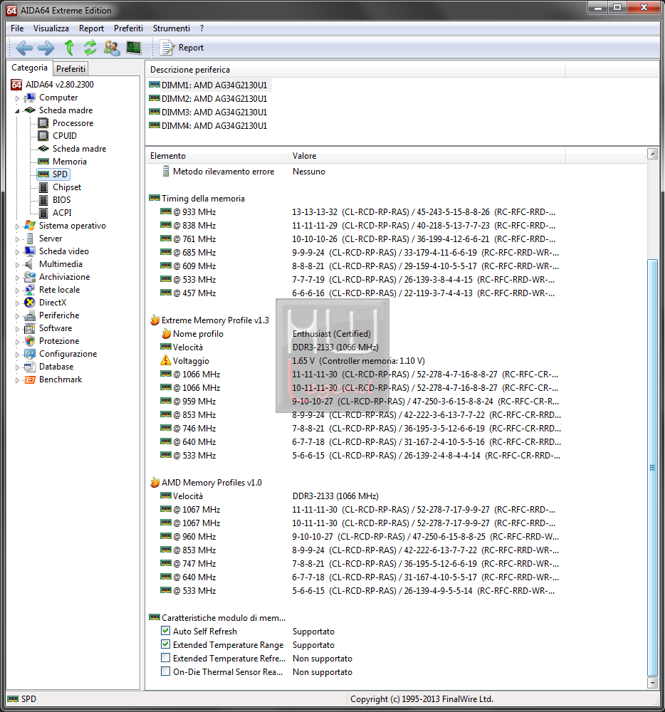Viewport: 665px width, 712px height.
Task: Click the details pane scrollbar thumb
Action: click(x=652, y=468)
